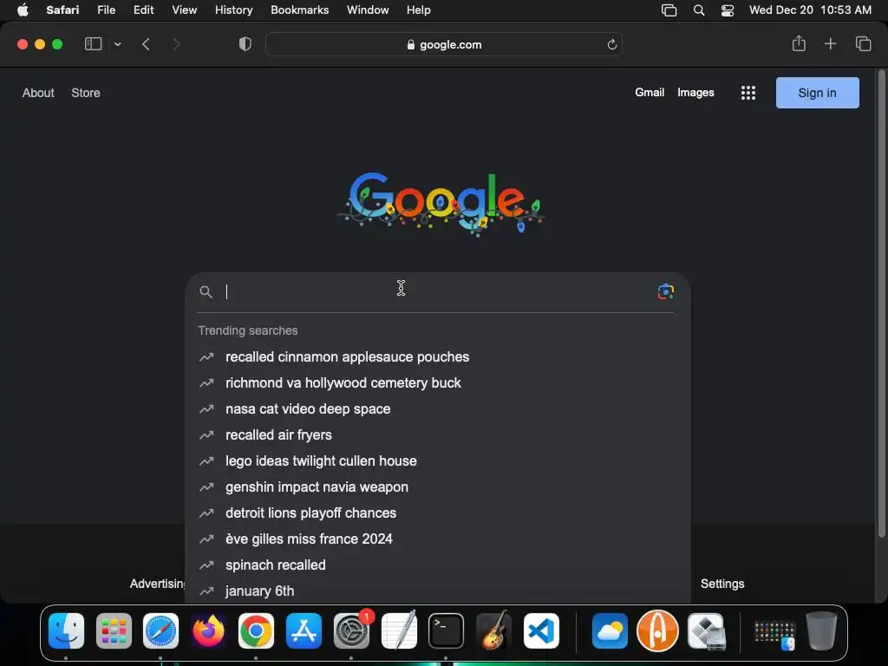Open App Store from the Dock

coord(304,630)
